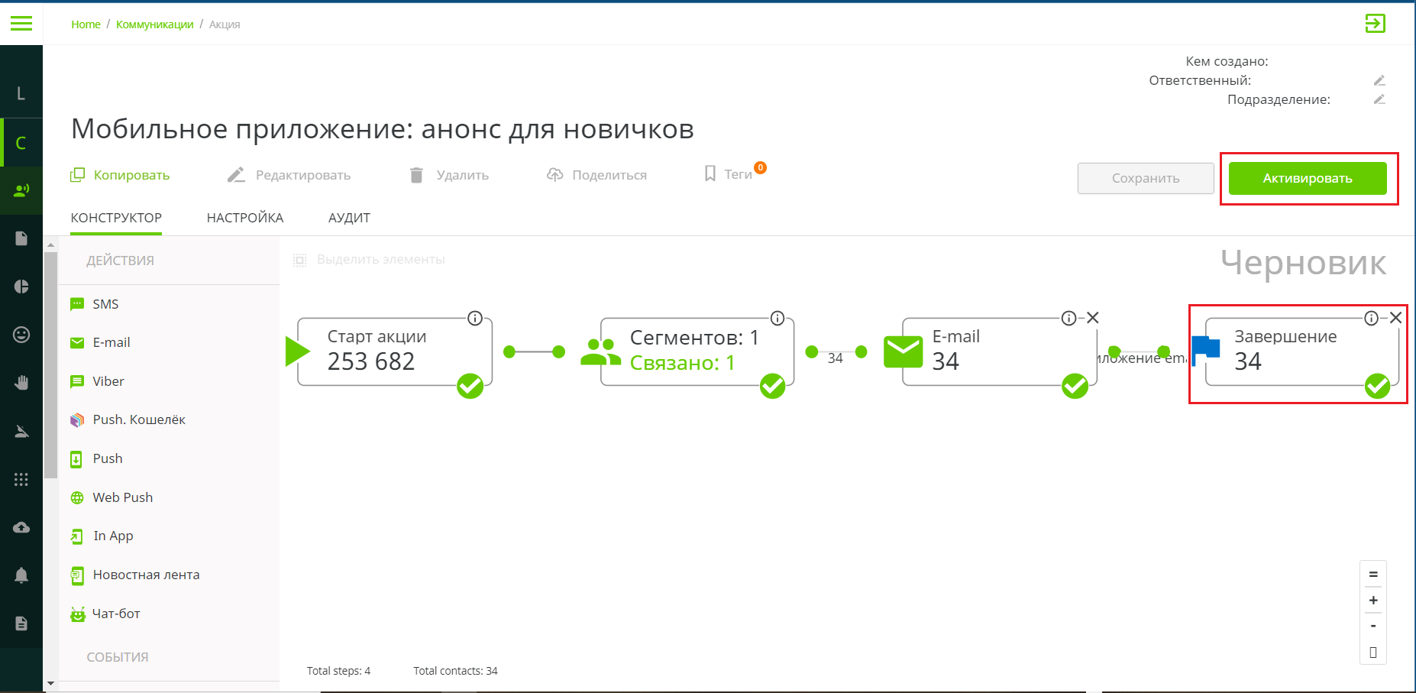Click the info icon on the Старт акции block

tap(475, 319)
